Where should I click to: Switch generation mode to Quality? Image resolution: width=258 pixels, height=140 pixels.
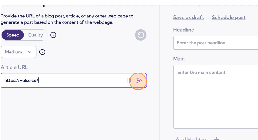click(35, 35)
